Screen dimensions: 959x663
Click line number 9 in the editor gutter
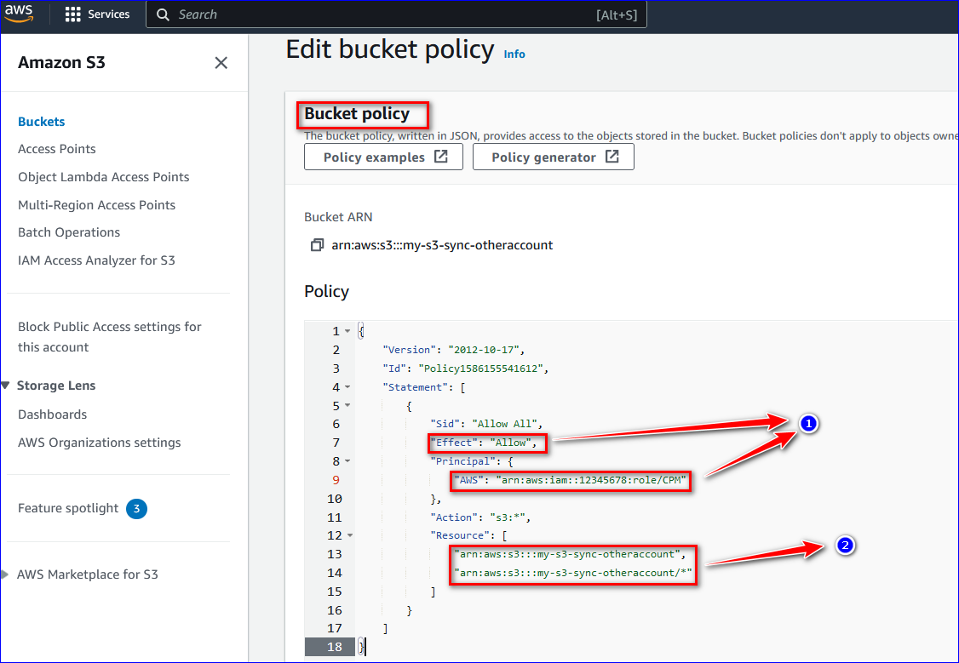tap(336, 480)
